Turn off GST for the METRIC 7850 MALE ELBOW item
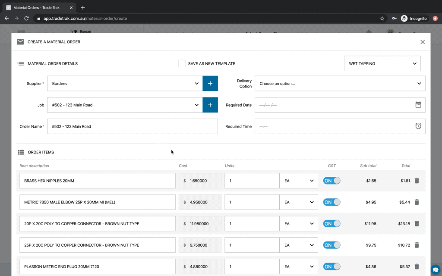 [x=331, y=202]
